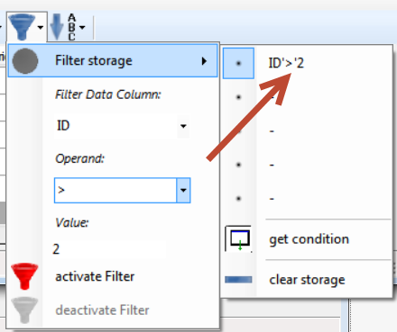Click the blue filter funnel toolbar icon
The height and width of the screenshot is (332, 397).
(x=22, y=27)
